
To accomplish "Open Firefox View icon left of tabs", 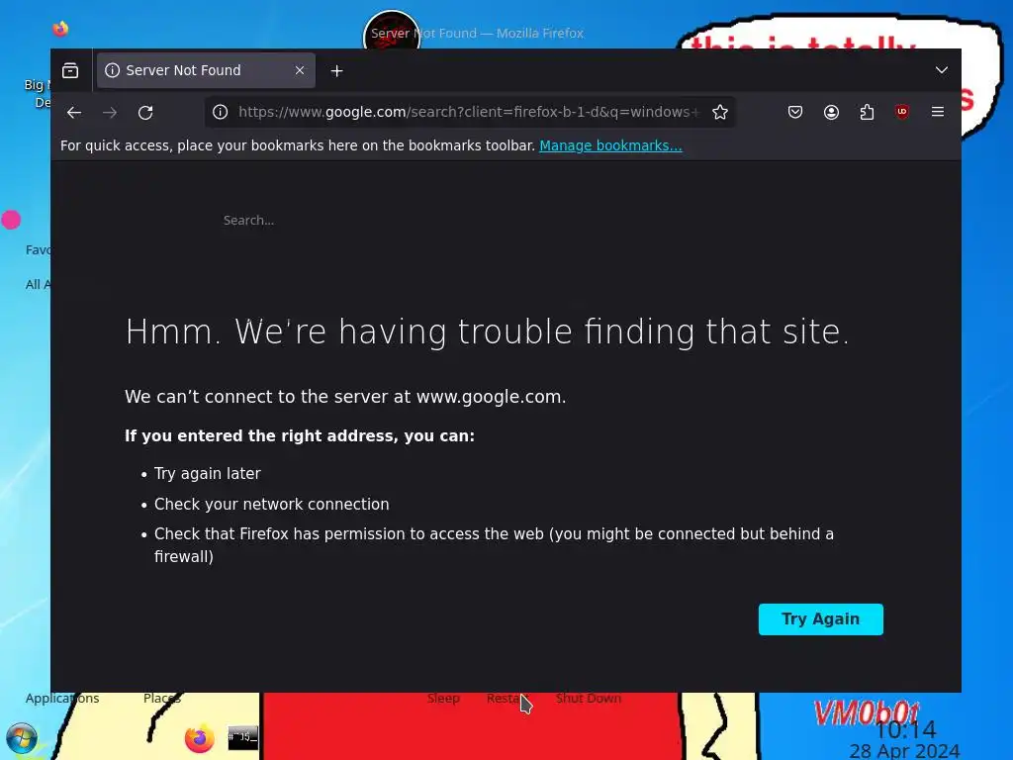I will [x=70, y=70].
